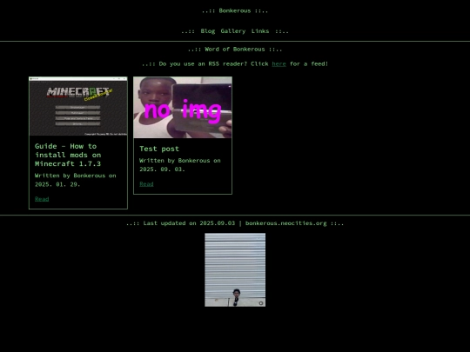This screenshot has height=352, width=470.
Task: Click the Bonkerous site title at top
Action: coord(235,10)
